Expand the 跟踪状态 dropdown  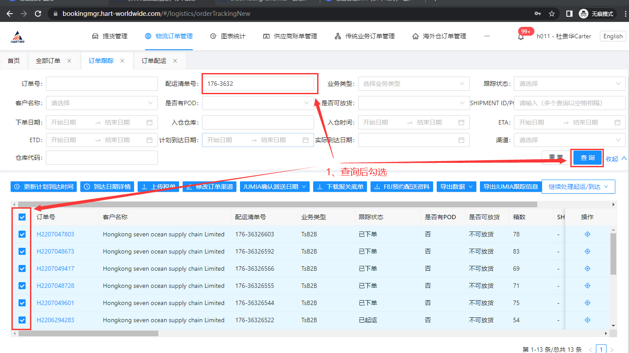coord(569,84)
